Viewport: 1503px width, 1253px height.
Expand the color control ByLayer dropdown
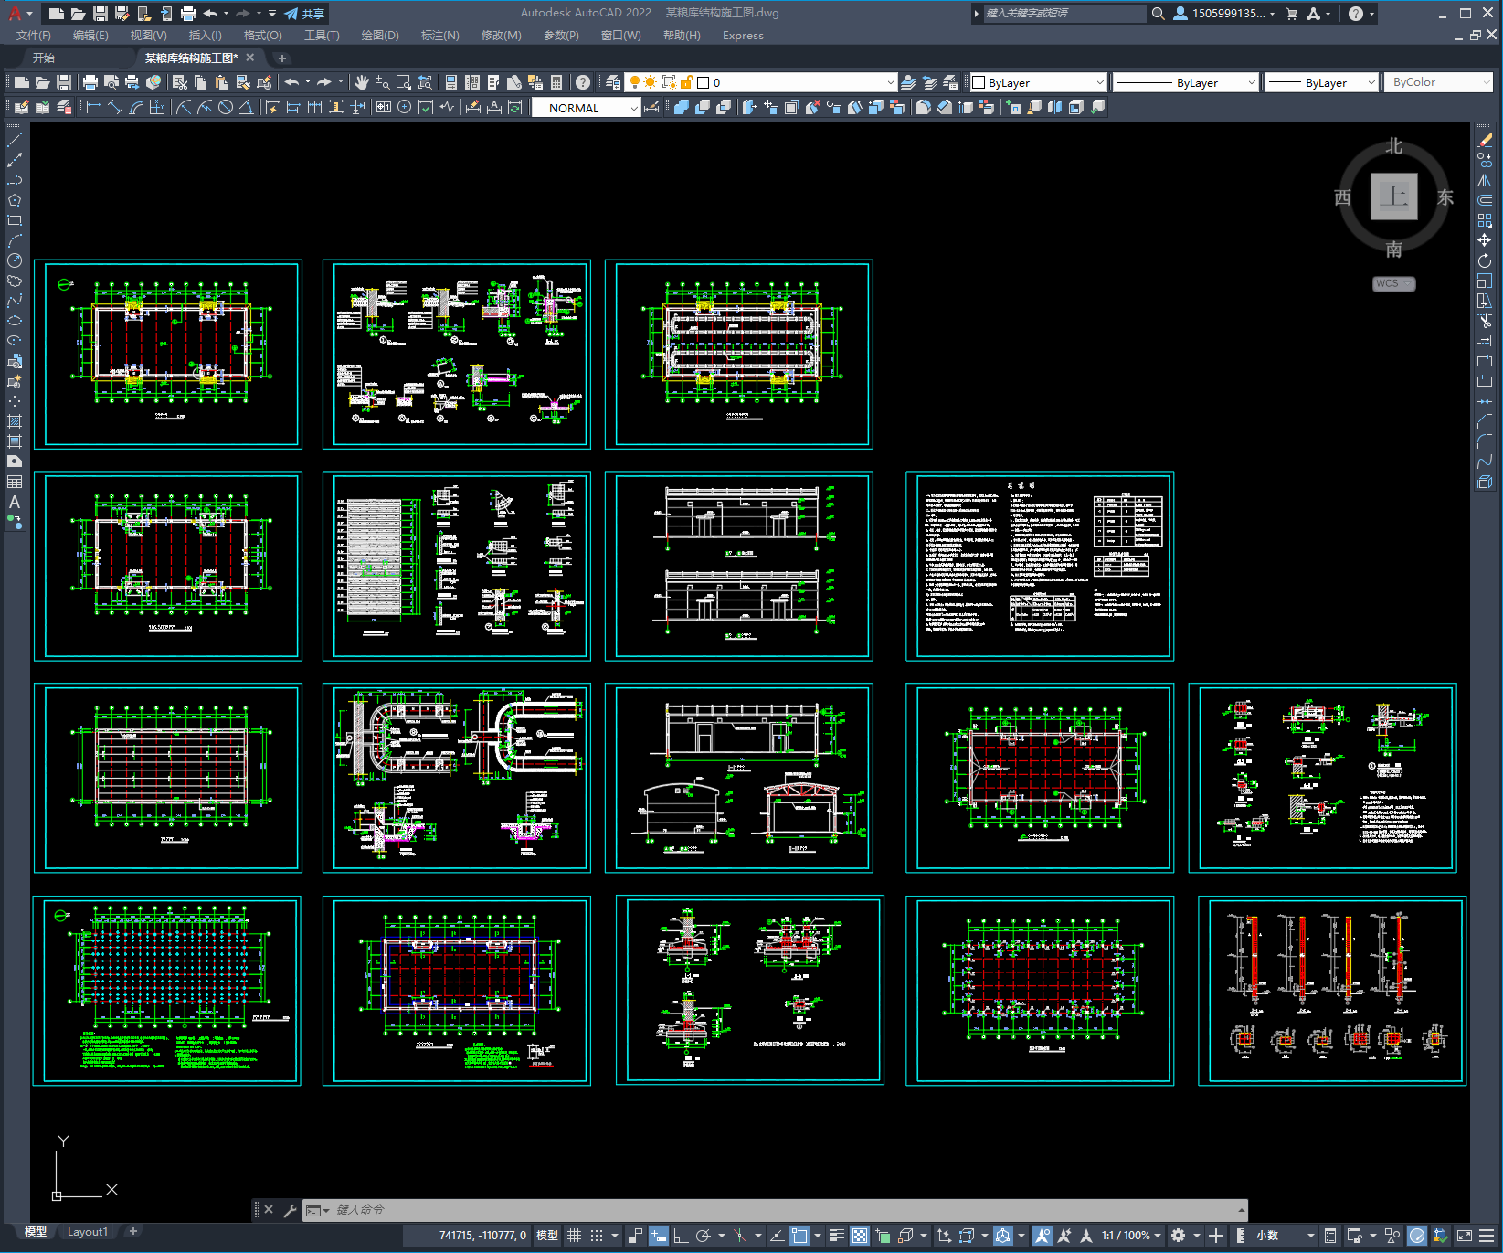1099,82
